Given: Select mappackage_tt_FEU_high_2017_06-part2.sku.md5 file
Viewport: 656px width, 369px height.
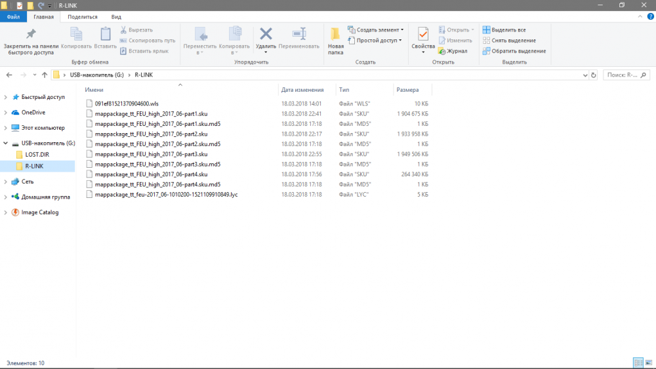Looking at the screenshot, I should pos(157,144).
